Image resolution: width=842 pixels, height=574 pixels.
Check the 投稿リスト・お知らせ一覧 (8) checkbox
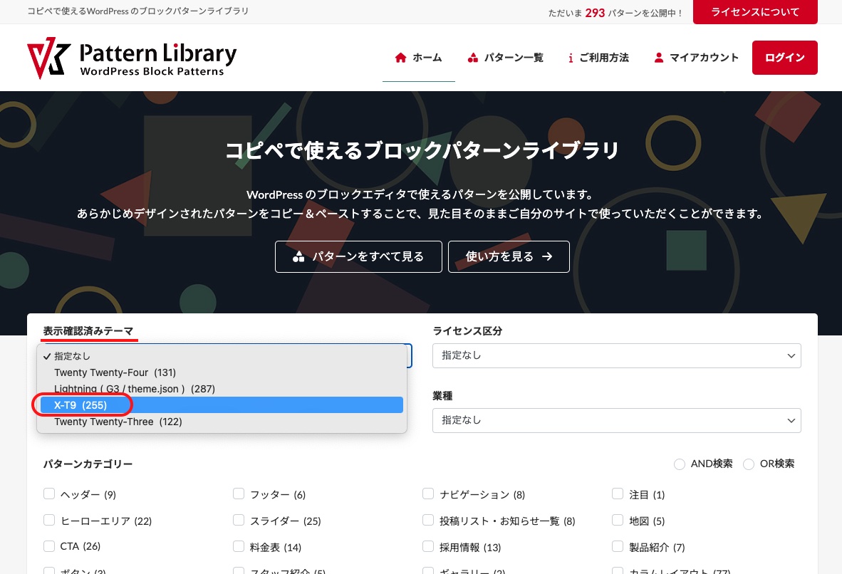[x=428, y=520]
